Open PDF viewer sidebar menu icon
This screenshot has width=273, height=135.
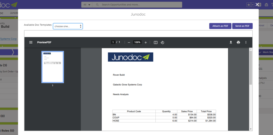tap(31, 42)
